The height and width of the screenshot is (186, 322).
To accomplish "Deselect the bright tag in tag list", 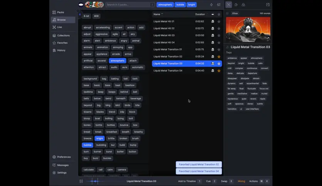I will tap(100, 138).
